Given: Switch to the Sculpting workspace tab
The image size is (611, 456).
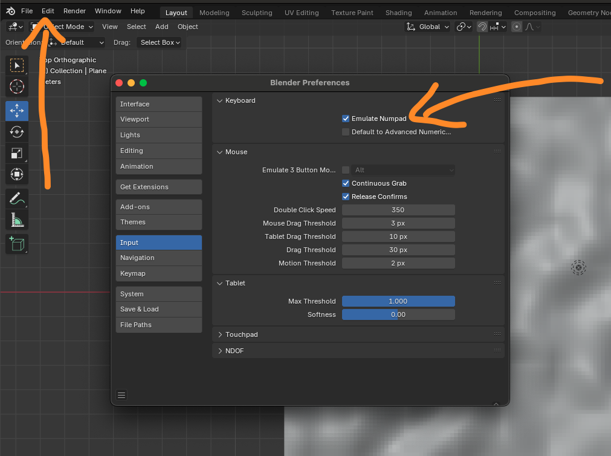Looking at the screenshot, I should click(x=257, y=13).
